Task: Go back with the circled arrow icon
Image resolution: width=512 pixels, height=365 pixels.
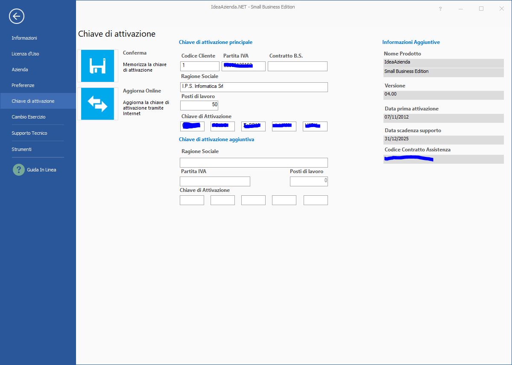Action: (x=17, y=16)
